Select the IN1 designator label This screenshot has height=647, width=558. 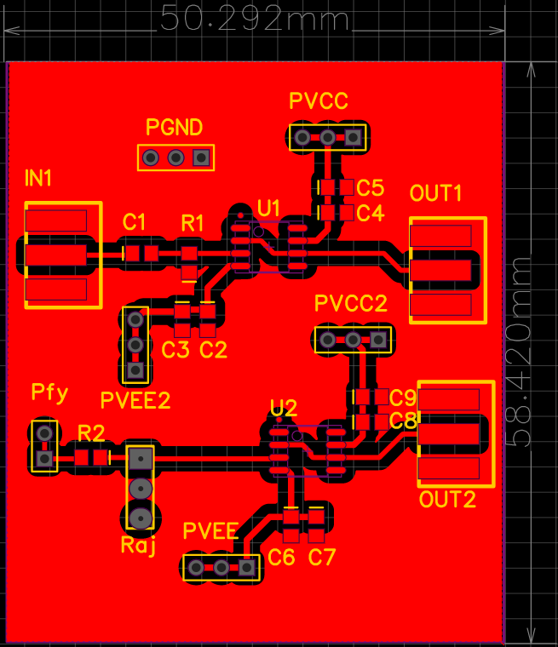[x=38, y=178]
